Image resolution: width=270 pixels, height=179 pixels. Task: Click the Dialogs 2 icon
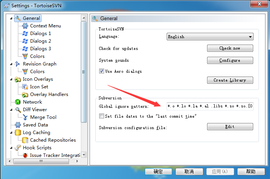pyautogui.click(x=25, y=41)
